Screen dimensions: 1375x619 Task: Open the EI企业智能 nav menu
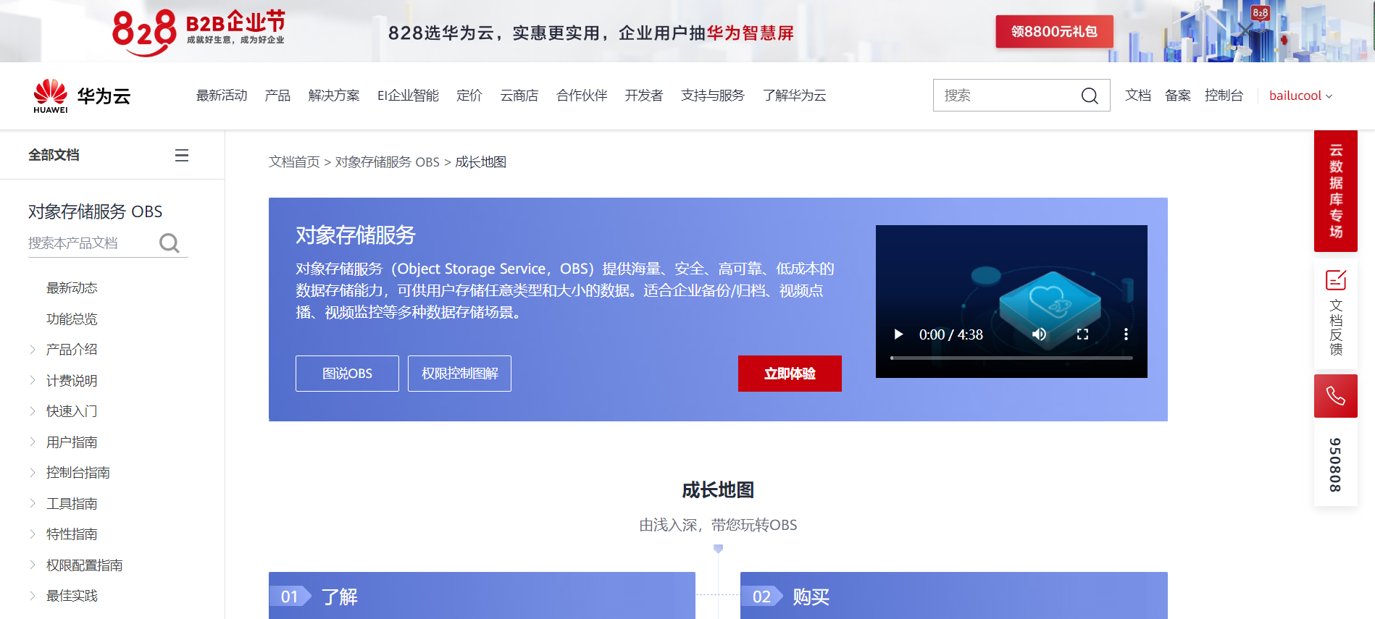[408, 96]
